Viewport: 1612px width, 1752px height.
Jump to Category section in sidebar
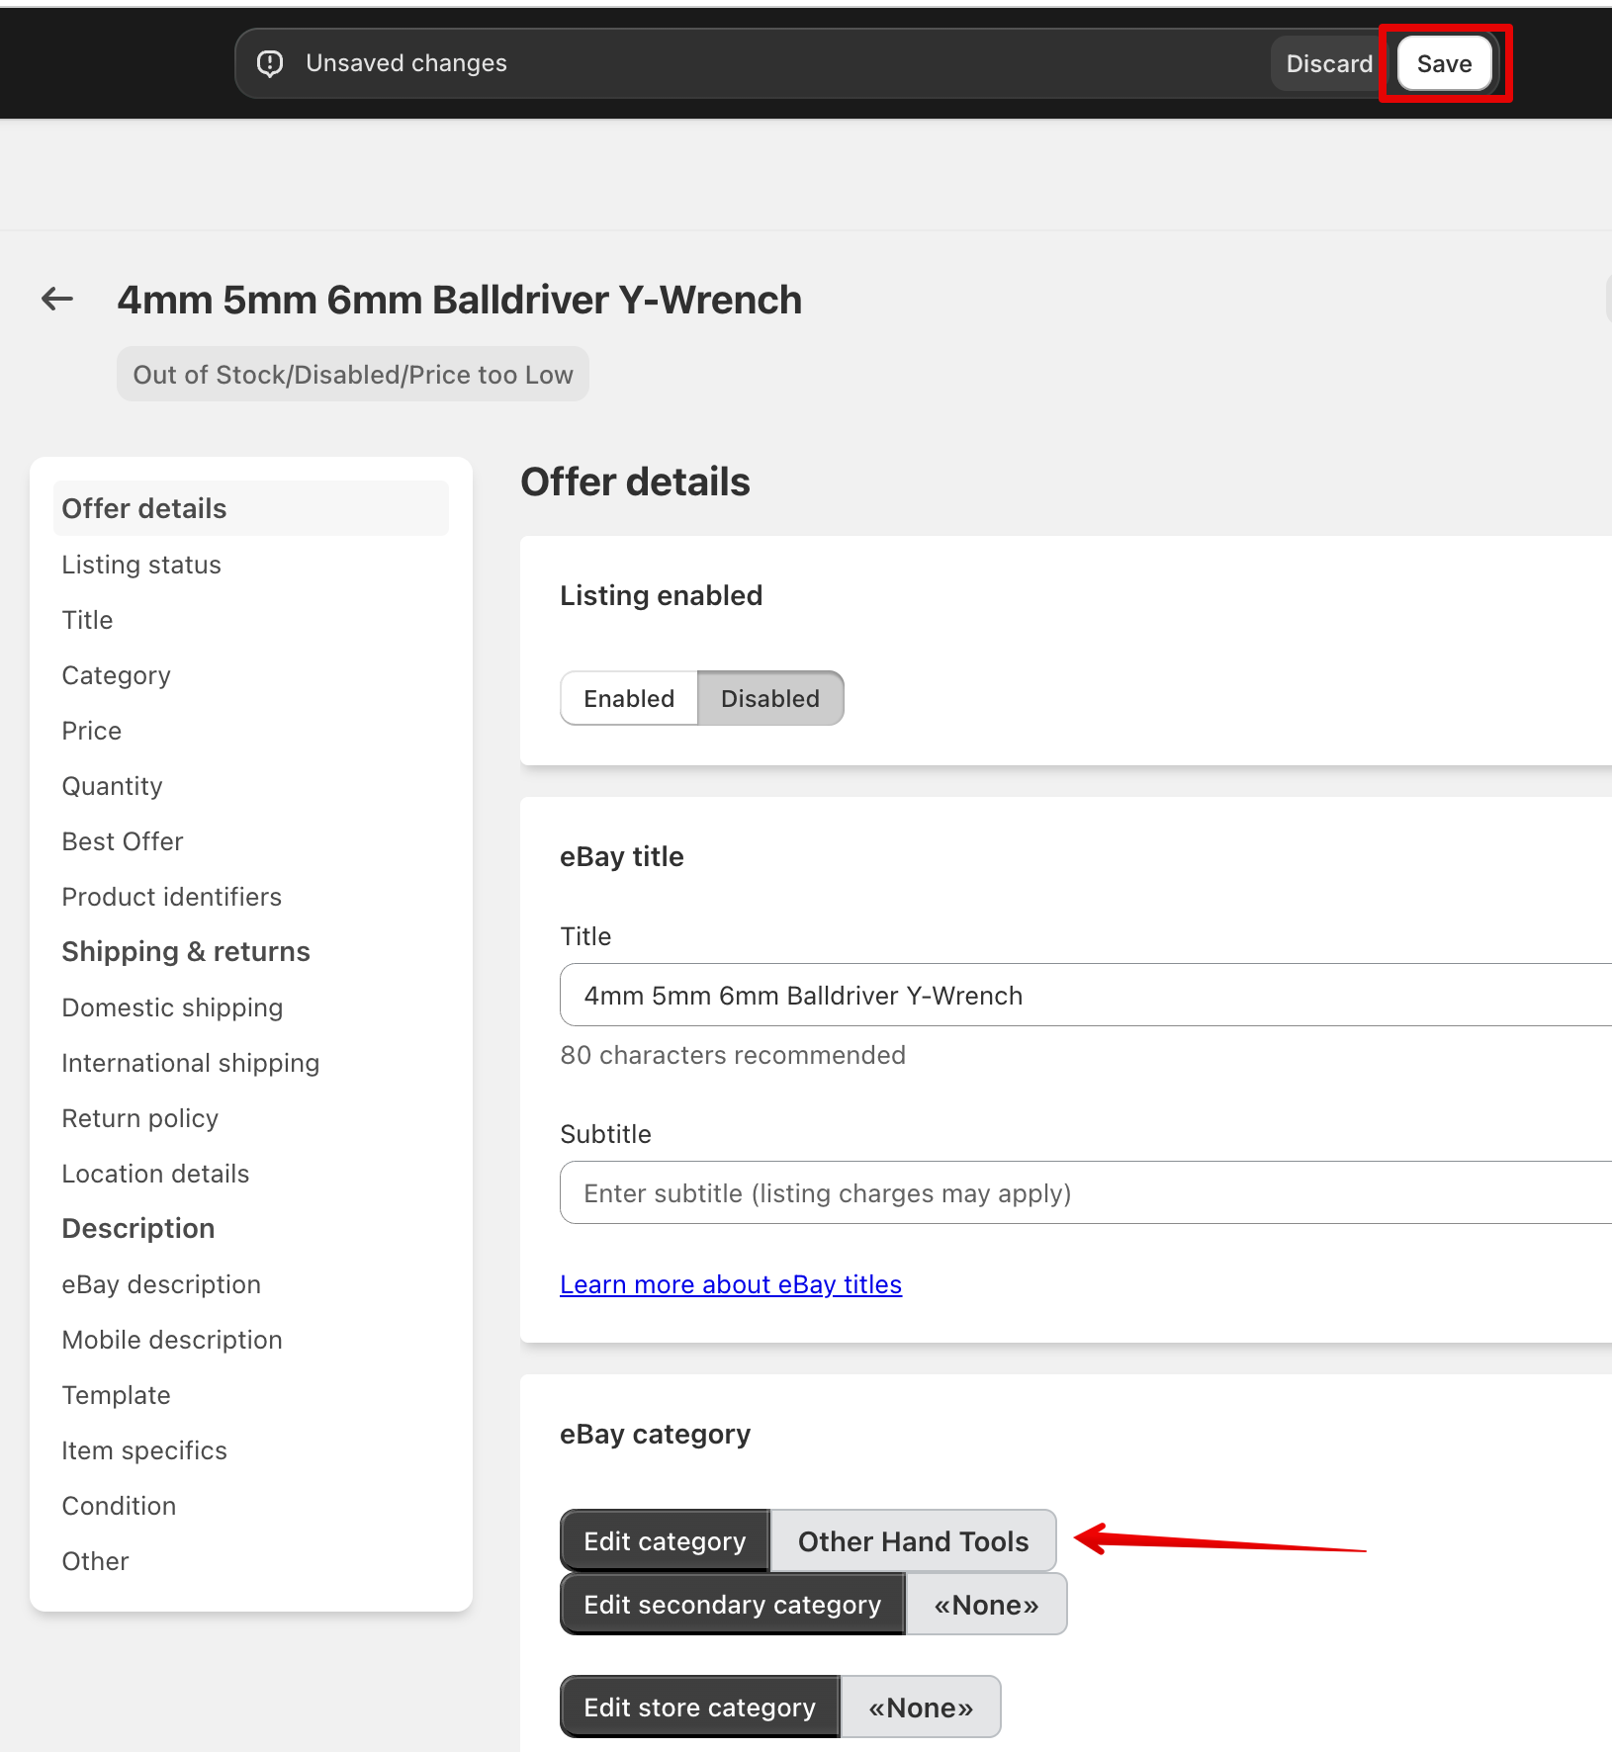116,675
